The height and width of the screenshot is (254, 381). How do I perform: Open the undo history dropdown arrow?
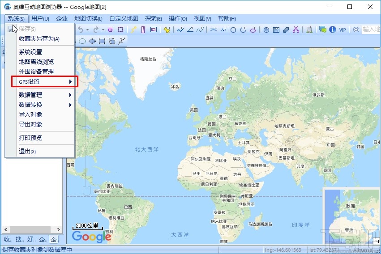click(87, 30)
